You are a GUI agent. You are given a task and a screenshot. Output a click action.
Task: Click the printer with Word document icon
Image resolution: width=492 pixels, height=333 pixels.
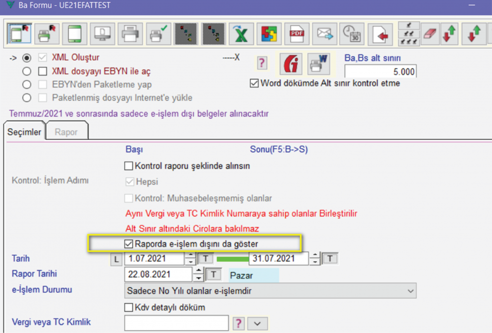point(318,63)
